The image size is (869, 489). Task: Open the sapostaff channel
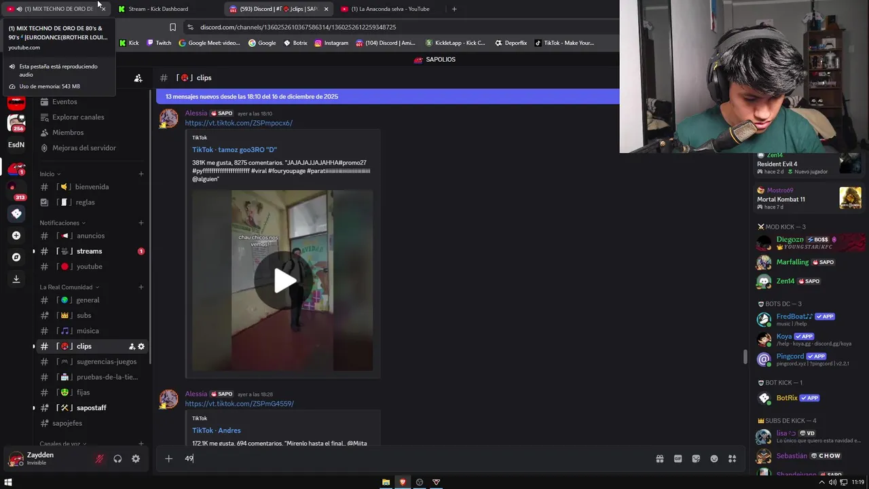tap(92, 407)
